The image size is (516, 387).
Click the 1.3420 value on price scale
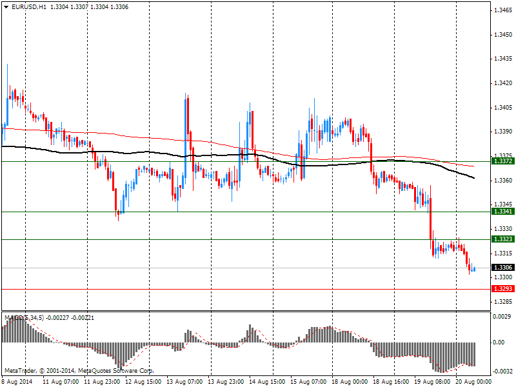503,83
